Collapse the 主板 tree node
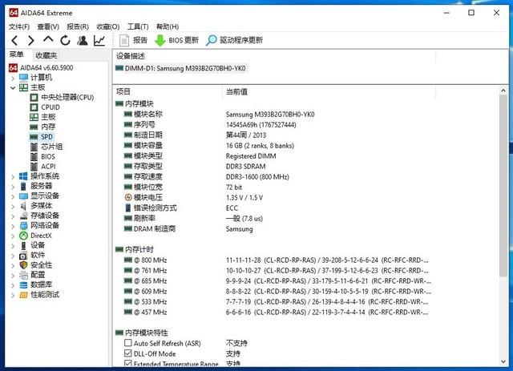 pos(13,87)
